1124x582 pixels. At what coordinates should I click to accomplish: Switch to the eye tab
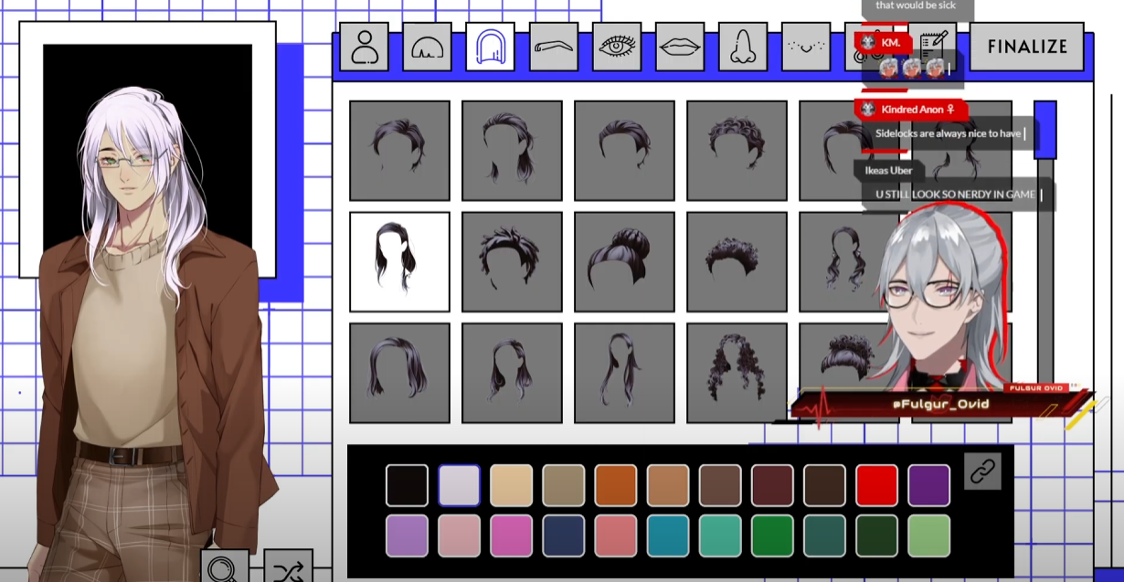tap(617, 47)
